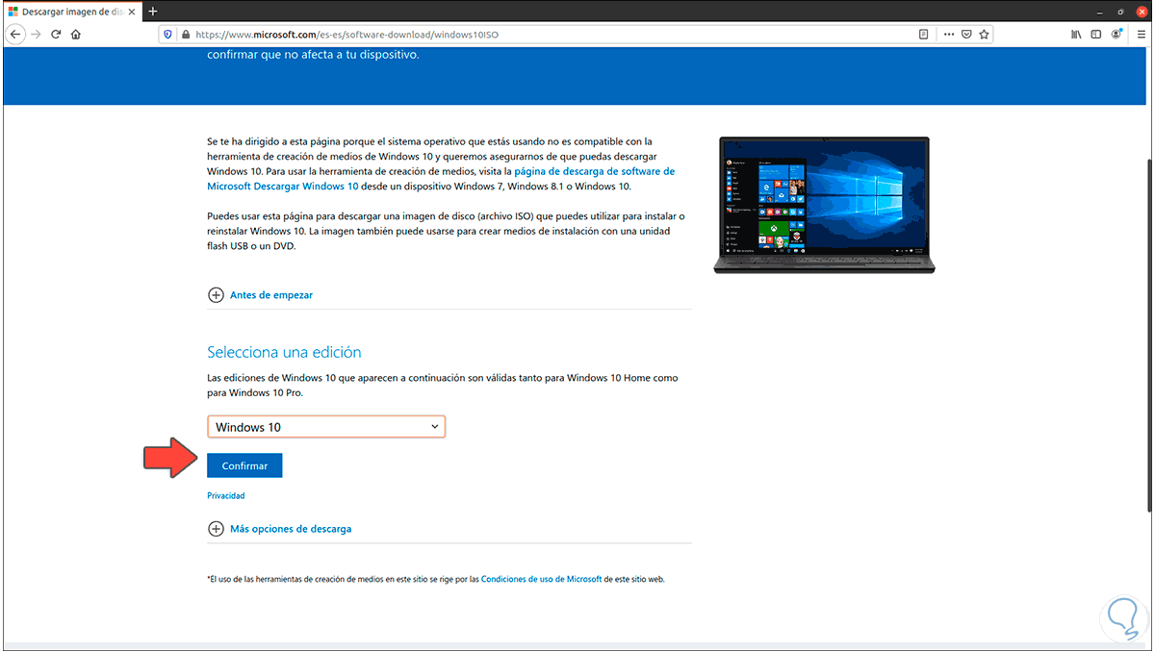Toggle tracking protection via shield icon

tap(167, 34)
